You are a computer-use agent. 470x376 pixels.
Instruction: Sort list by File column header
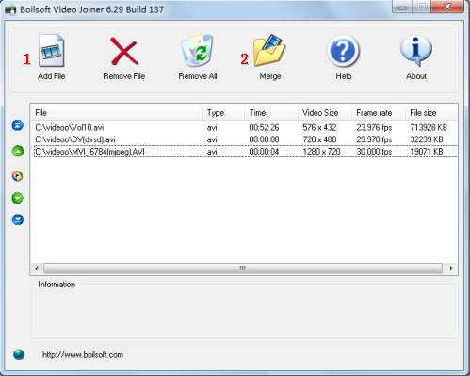coord(116,113)
